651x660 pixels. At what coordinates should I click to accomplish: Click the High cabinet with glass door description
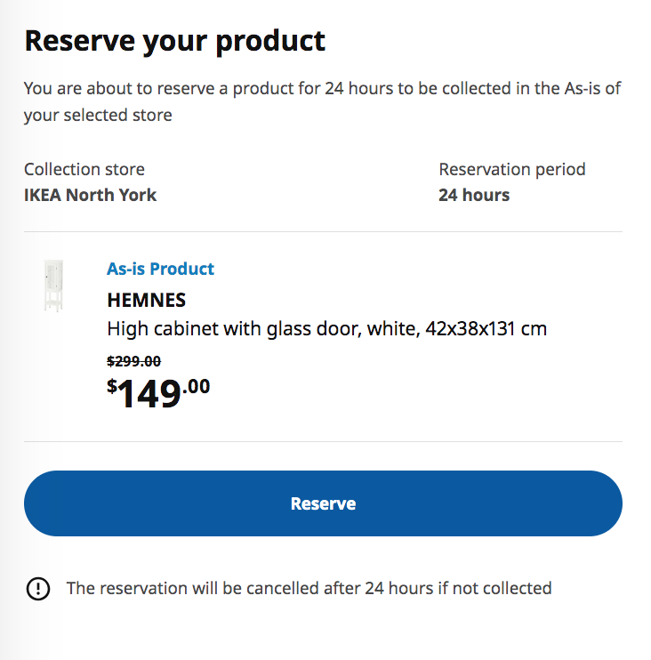pos(326,329)
